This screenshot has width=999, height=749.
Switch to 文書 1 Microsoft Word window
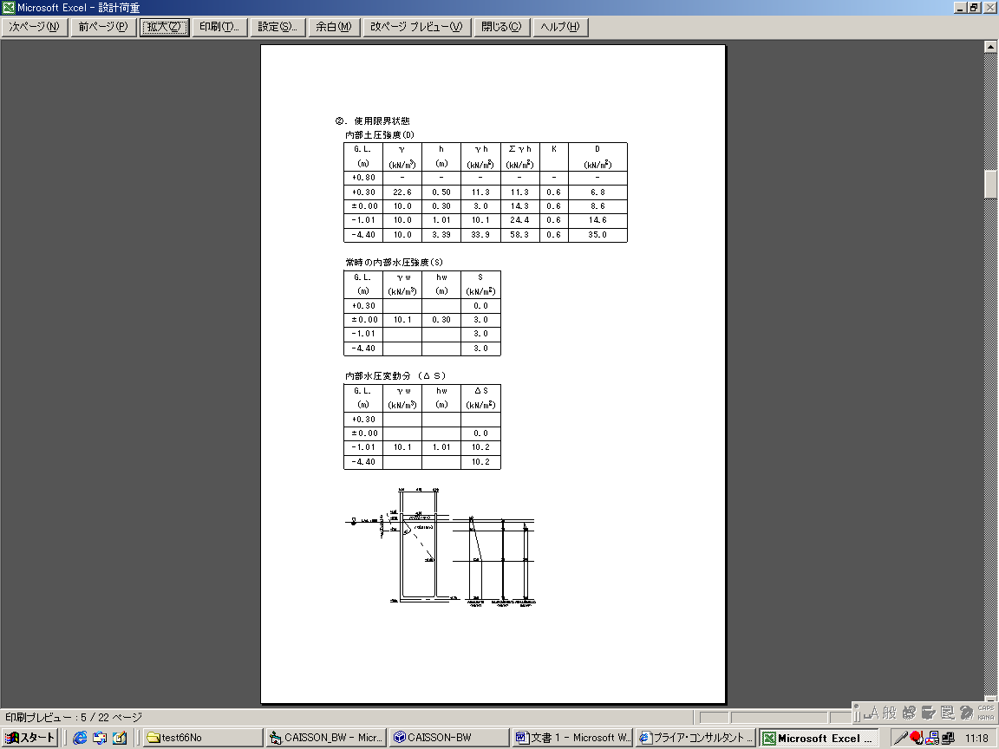point(572,738)
